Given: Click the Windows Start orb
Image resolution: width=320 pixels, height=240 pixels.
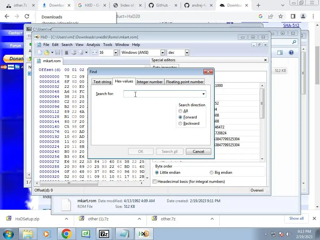Looking at the screenshot, I should (x=8, y=234).
